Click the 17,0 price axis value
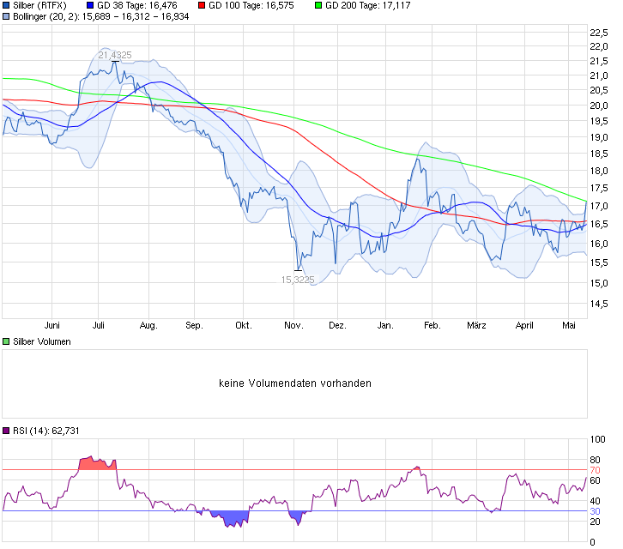623x549 pixels. click(599, 206)
